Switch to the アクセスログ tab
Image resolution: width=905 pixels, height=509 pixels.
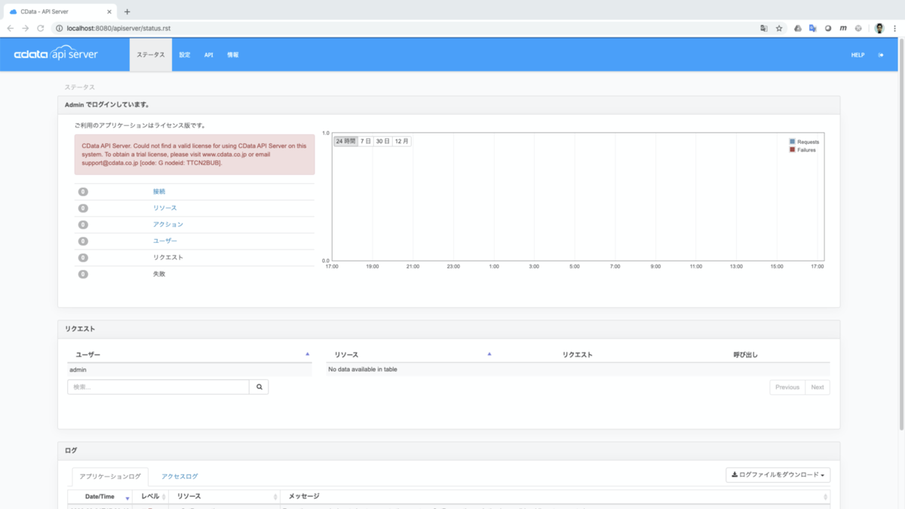click(179, 477)
